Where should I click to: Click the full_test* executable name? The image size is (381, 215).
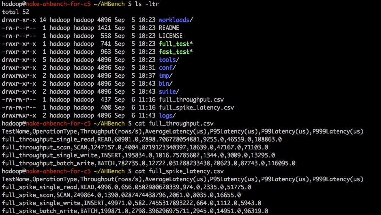tap(176, 44)
